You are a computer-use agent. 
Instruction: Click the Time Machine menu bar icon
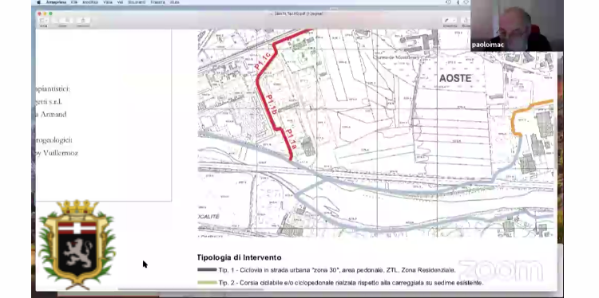448,2
